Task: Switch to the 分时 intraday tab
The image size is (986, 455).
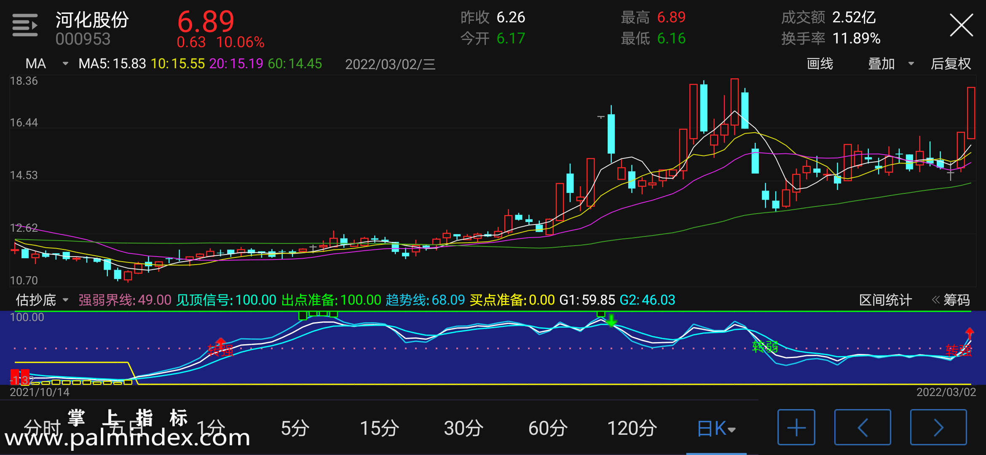Action: tap(42, 428)
